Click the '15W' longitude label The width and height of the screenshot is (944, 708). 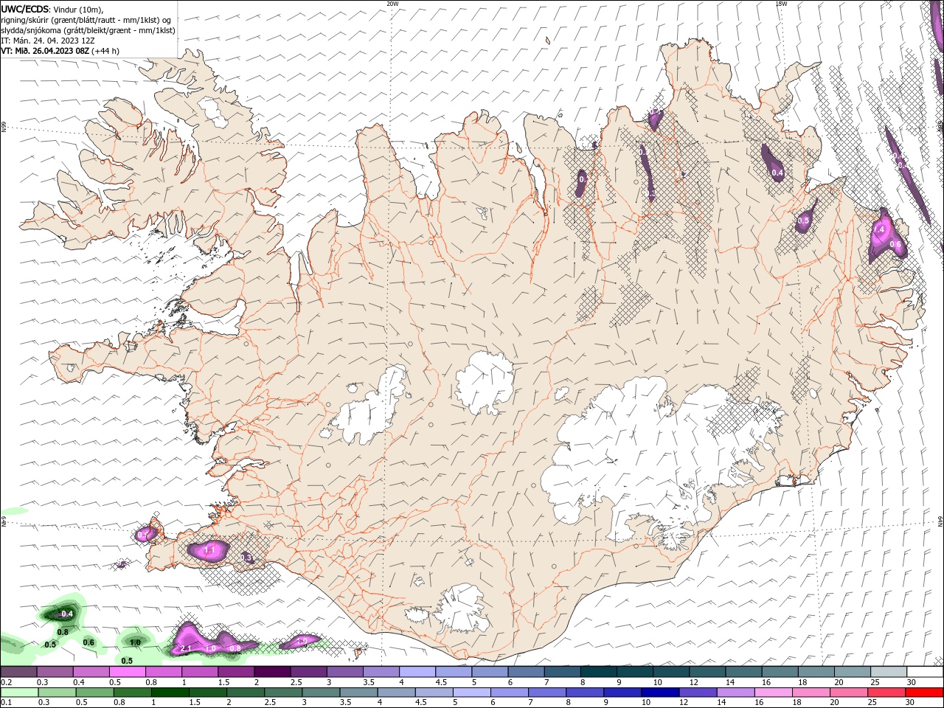coord(781,4)
